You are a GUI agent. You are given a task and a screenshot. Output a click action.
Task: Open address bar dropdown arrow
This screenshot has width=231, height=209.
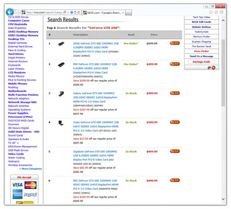click(68, 12)
